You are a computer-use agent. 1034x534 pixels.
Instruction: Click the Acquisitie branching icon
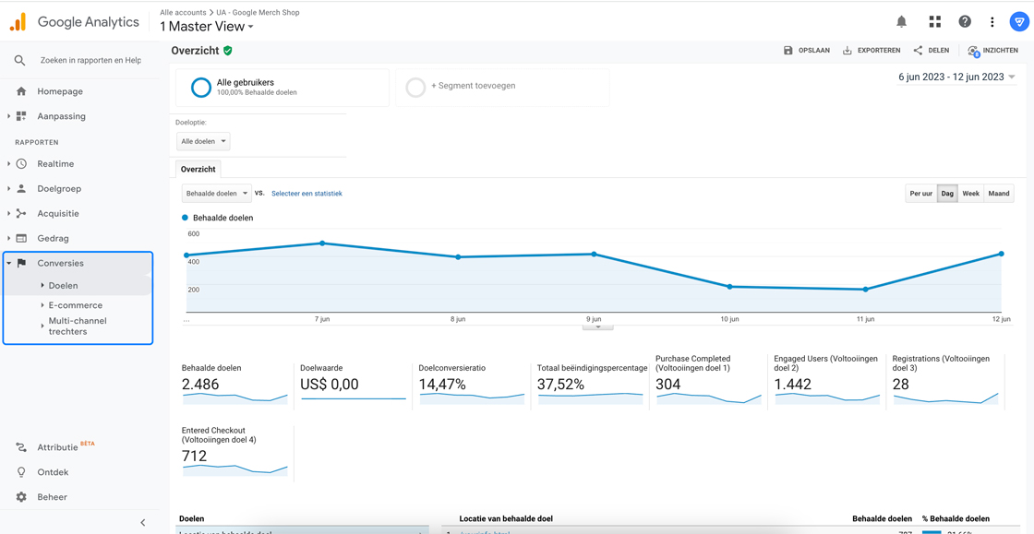(x=21, y=213)
